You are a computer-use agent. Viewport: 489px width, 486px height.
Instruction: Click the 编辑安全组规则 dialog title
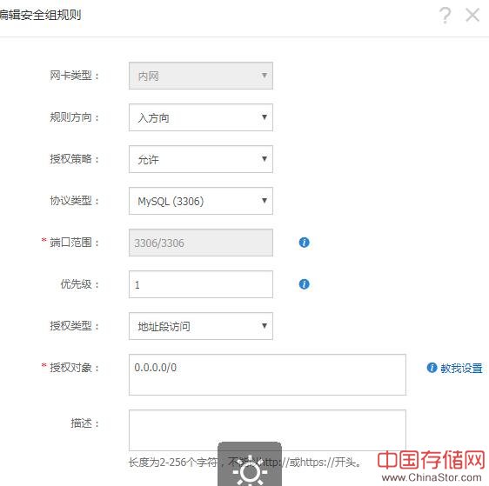click(40, 15)
